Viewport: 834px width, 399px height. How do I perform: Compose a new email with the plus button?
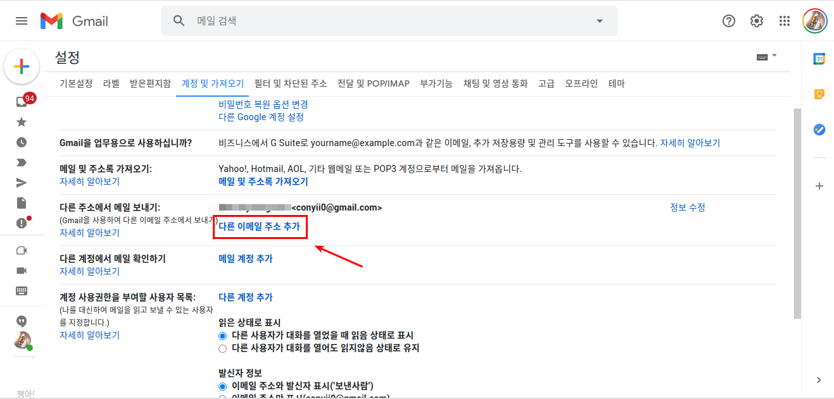[22, 66]
